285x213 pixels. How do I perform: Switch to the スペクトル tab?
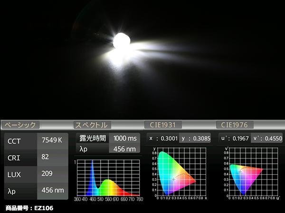click(x=92, y=125)
